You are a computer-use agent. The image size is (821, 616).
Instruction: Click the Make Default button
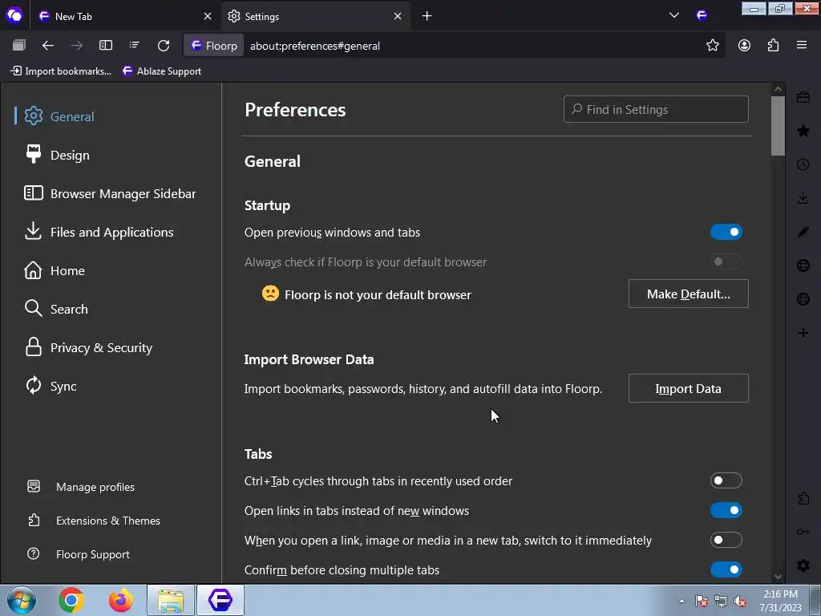click(x=688, y=294)
